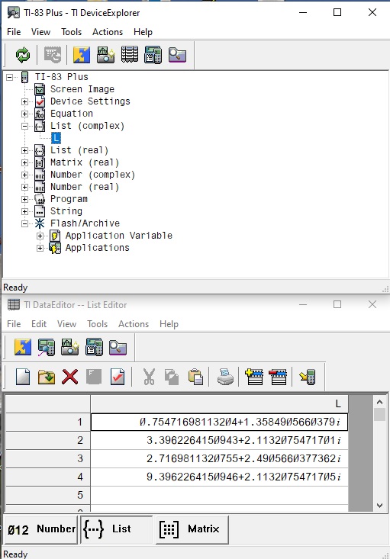
Task: Switch to the List tab
Action: coord(117,529)
